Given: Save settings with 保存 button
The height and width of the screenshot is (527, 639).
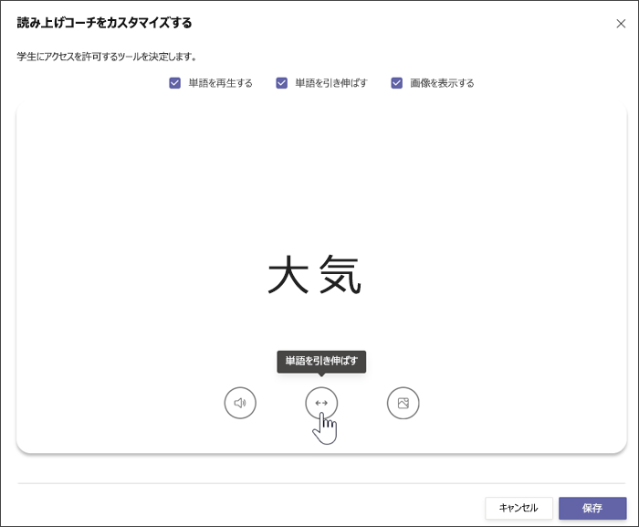Looking at the screenshot, I should 592,508.
